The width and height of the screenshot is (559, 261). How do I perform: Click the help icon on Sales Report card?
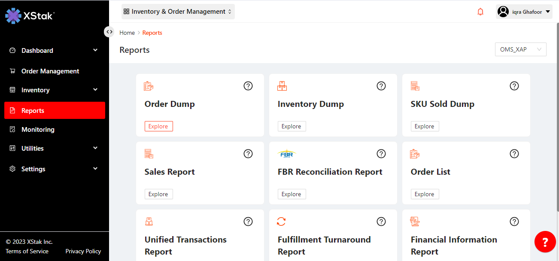pos(248,154)
